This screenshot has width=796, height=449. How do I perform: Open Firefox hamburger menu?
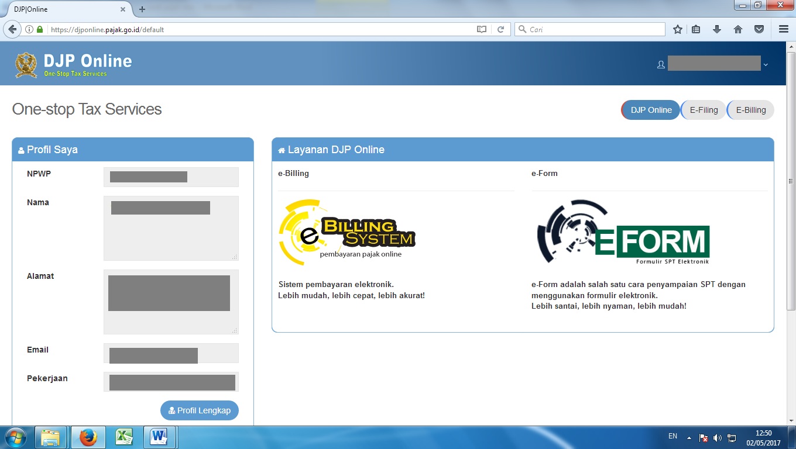[784, 29]
